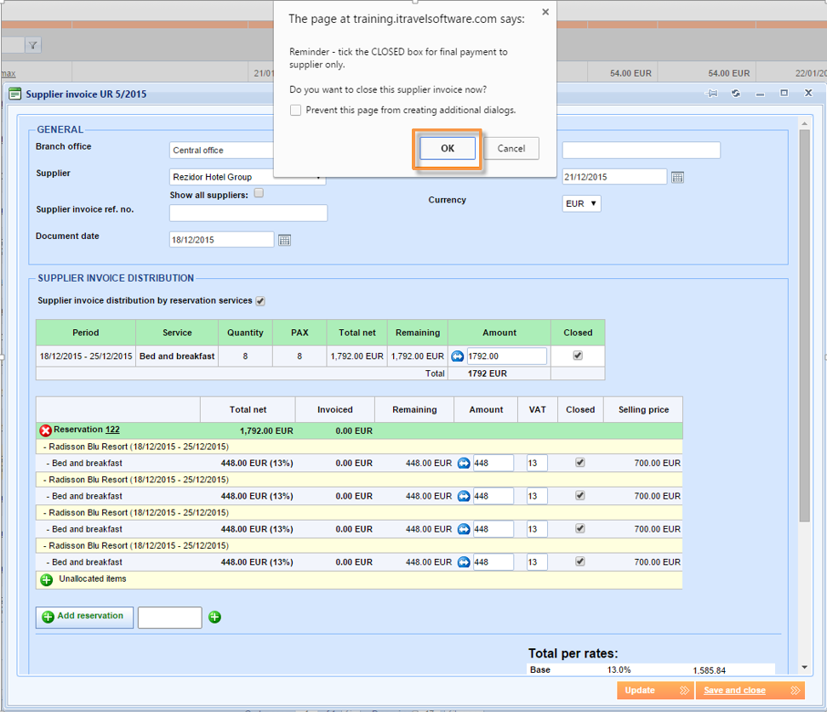The image size is (827, 712).
Task: Untick Closed for the 18/12/2015 - 25/12/2015 period row
Action: pos(578,356)
